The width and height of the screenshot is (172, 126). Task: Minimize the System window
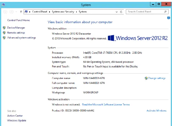pos(153,4)
